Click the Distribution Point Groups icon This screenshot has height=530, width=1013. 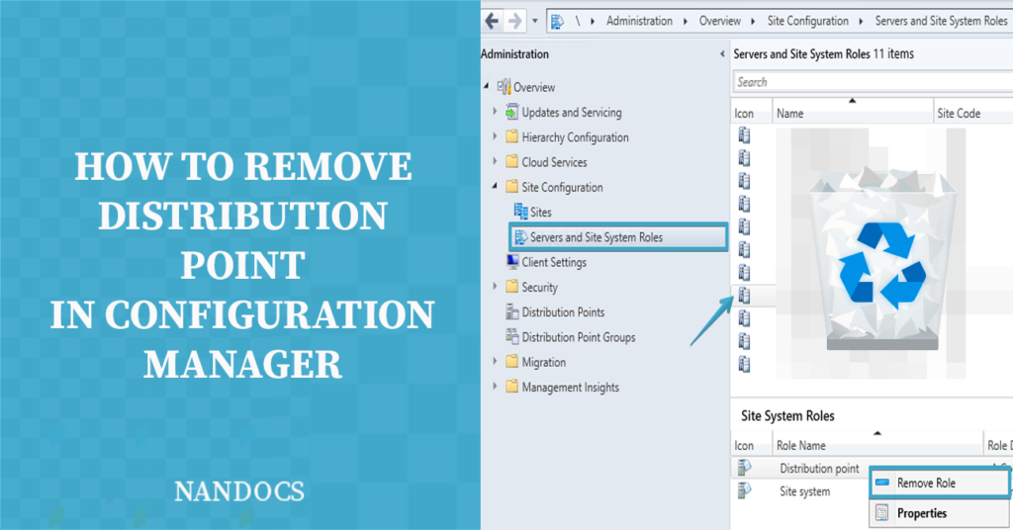[512, 336]
